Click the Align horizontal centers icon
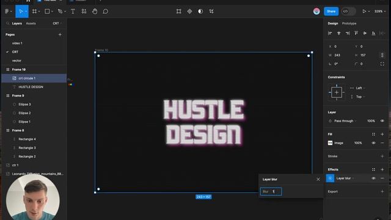Screen dimensions: 391x220 click(338, 33)
